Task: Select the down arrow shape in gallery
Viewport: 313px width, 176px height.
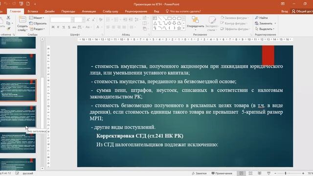Action: pyautogui.click(x=174, y=23)
